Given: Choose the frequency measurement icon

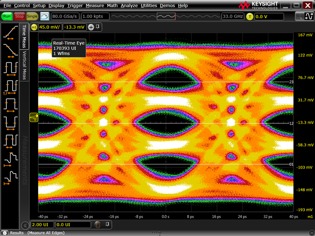Looking at the screenshot, I should [10, 86].
